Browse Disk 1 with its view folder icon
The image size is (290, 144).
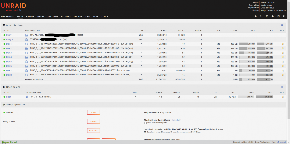pos(283,44)
